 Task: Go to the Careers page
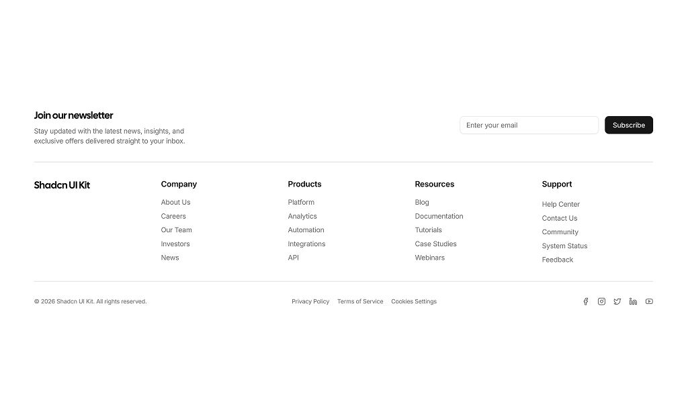point(173,216)
